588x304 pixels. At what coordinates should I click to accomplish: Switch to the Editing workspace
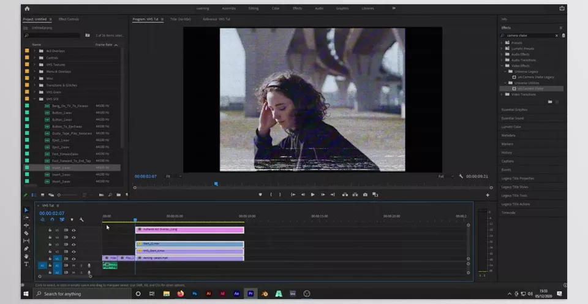pos(254,8)
